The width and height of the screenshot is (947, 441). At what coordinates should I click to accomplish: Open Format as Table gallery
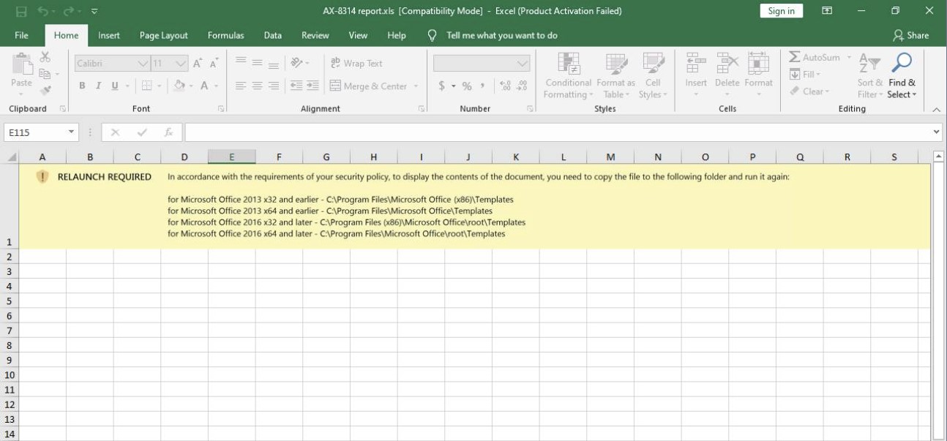pos(615,76)
